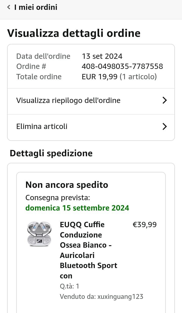Open Visualizza riepilogo dell'ordine row
Viewport: 182px width, 313px height.
(68, 100)
